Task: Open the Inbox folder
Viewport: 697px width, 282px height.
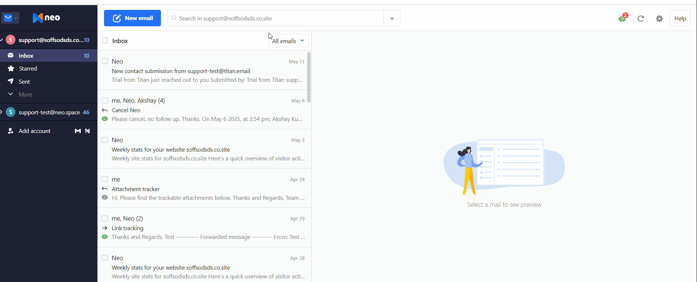Action: pyautogui.click(x=49, y=56)
